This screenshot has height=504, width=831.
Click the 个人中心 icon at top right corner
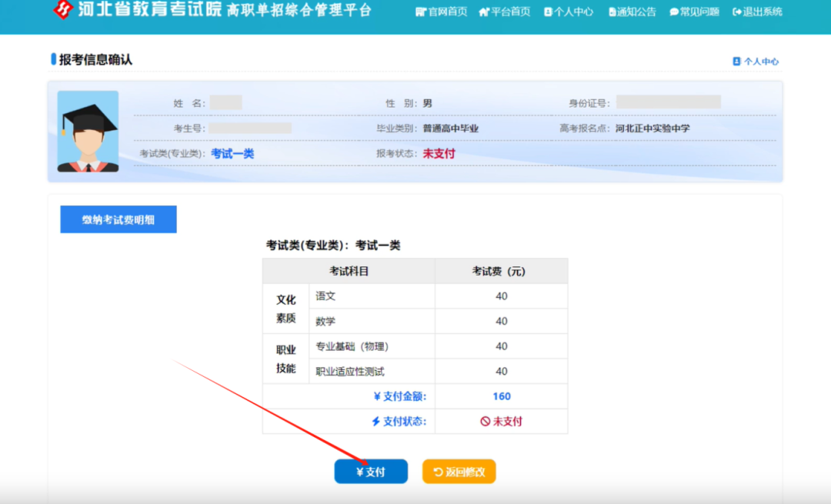736,59
